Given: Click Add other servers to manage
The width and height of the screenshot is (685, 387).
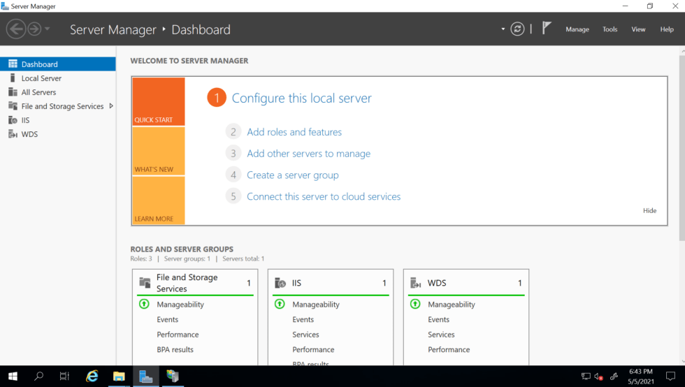Looking at the screenshot, I should pos(308,153).
